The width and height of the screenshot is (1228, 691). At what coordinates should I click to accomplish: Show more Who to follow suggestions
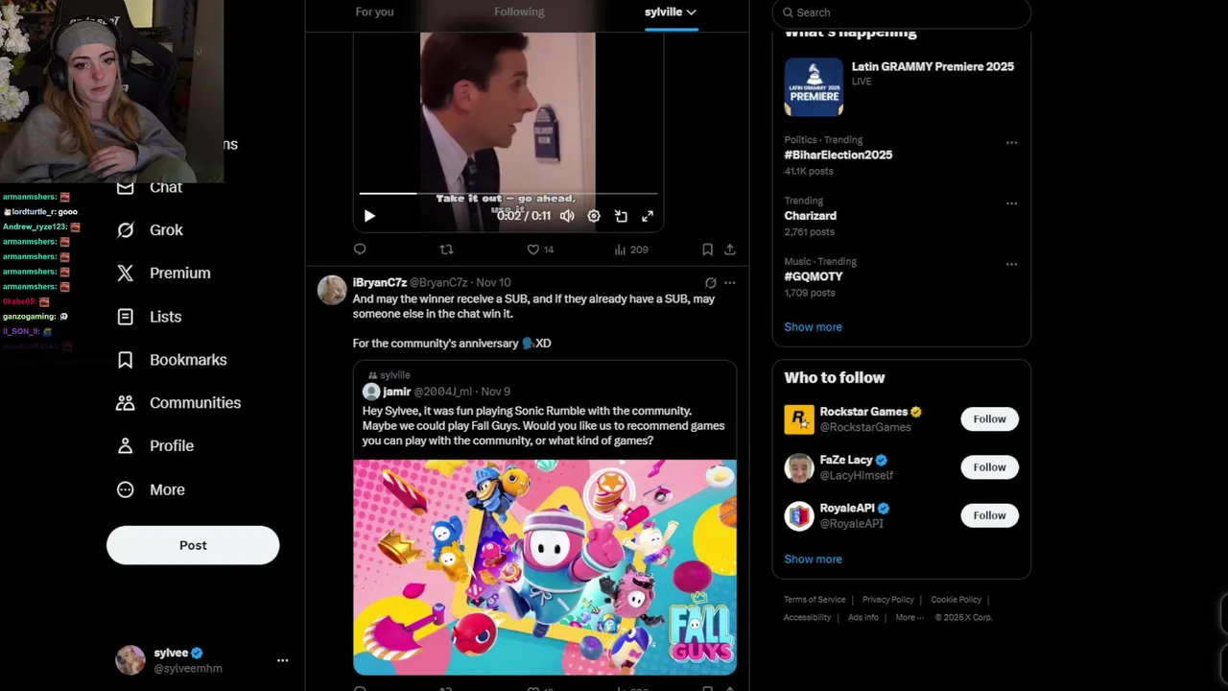[x=813, y=560]
